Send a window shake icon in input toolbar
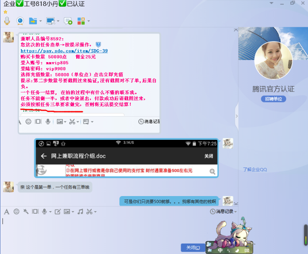Image resolution: width=308 pixels, height=254 pixels. (35, 212)
